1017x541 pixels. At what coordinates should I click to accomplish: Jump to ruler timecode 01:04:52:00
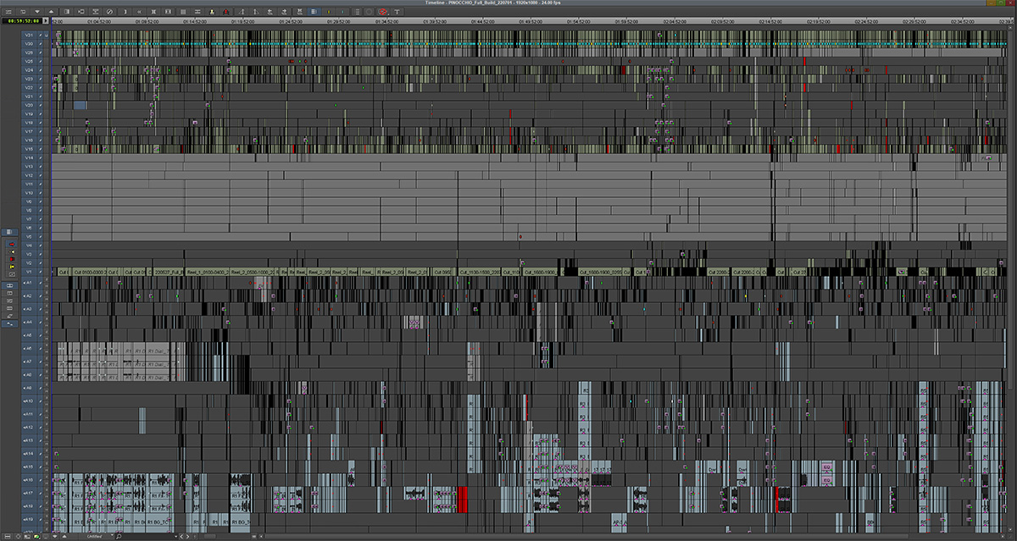pyautogui.click(x=100, y=20)
